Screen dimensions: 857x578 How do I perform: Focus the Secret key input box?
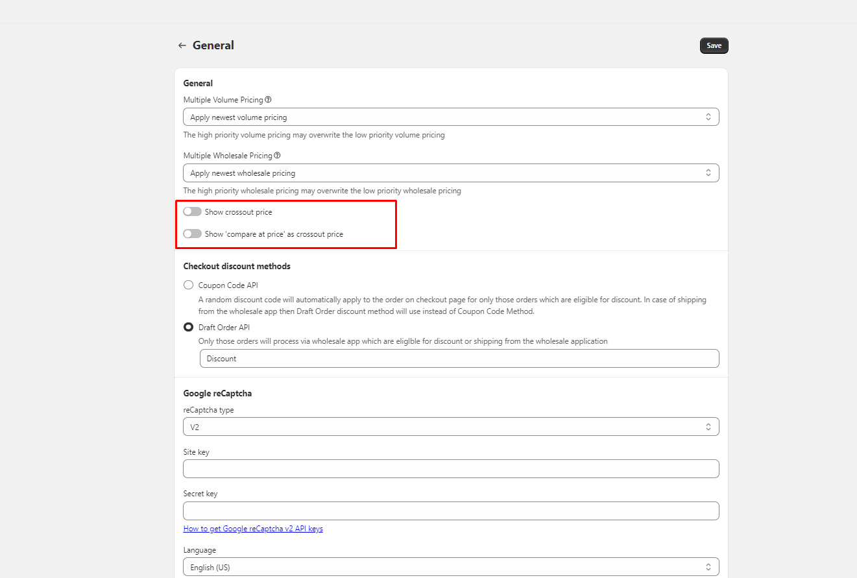pos(451,511)
